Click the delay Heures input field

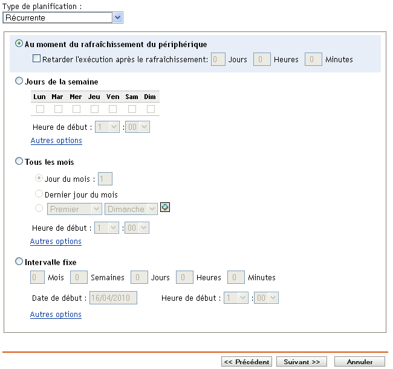click(262, 59)
